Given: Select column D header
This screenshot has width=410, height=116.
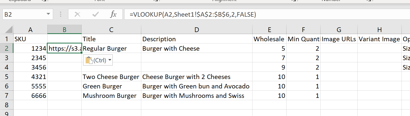Looking at the screenshot, I should coord(197,30).
